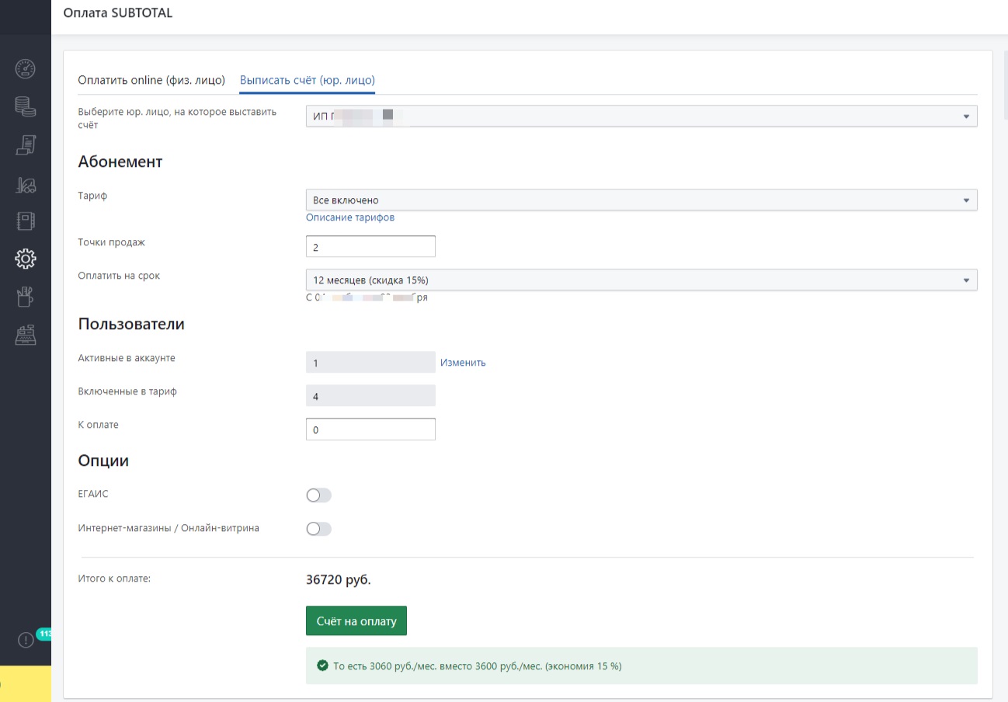The image size is (1008, 702).
Task: Click the Пользователи section heading
Action: coord(131,324)
